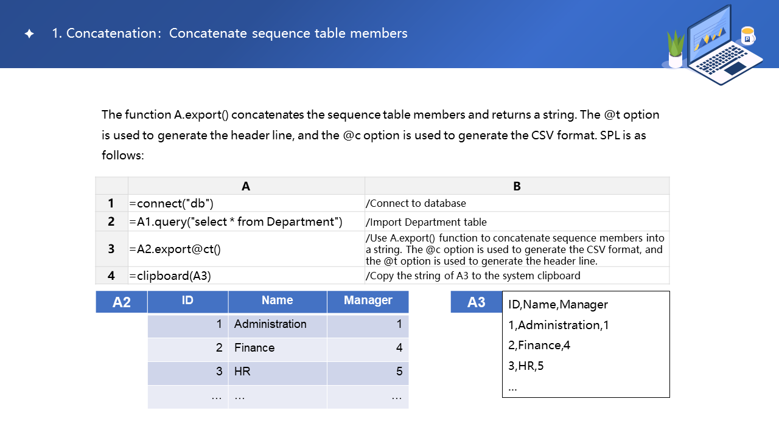Click the blue A2 label box

point(122,302)
